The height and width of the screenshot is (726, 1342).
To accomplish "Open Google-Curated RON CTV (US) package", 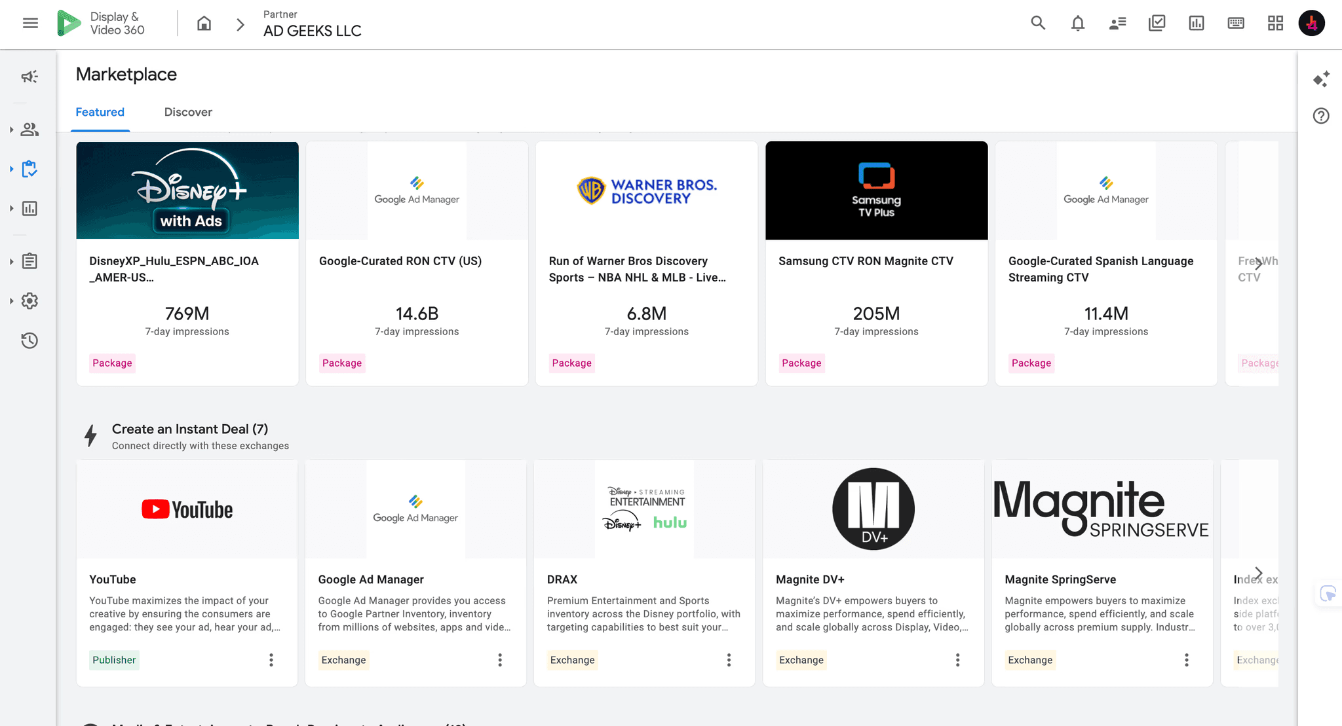I will point(400,261).
